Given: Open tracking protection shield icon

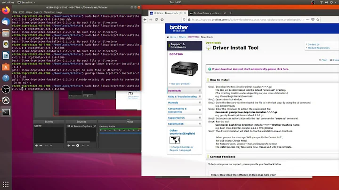Looking at the screenshot, I should coord(184,19).
